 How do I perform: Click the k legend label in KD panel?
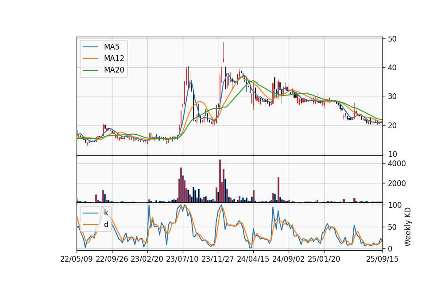click(x=106, y=213)
